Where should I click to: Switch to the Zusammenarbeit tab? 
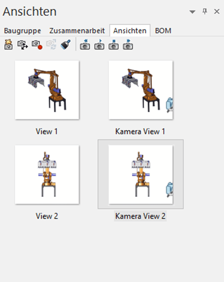coord(77,31)
